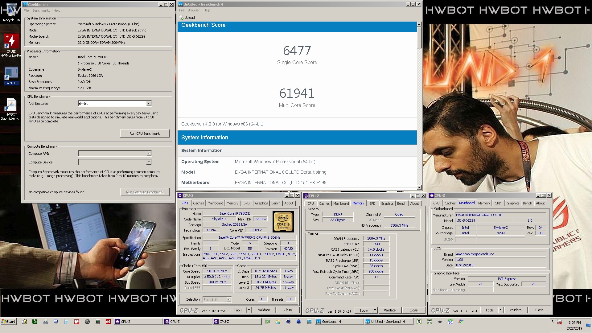Image resolution: width=592 pixels, height=333 pixels.
Task: Open the green chart quick launch icon
Action: (35, 322)
